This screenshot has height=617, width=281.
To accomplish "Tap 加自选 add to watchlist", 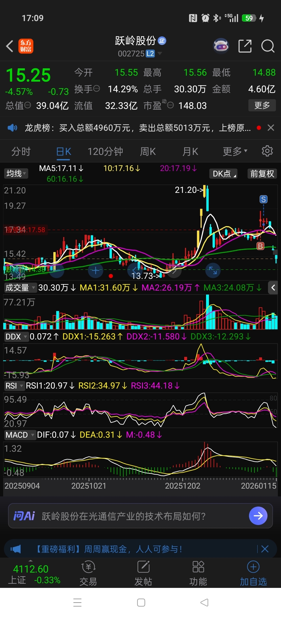I will coord(253,574).
